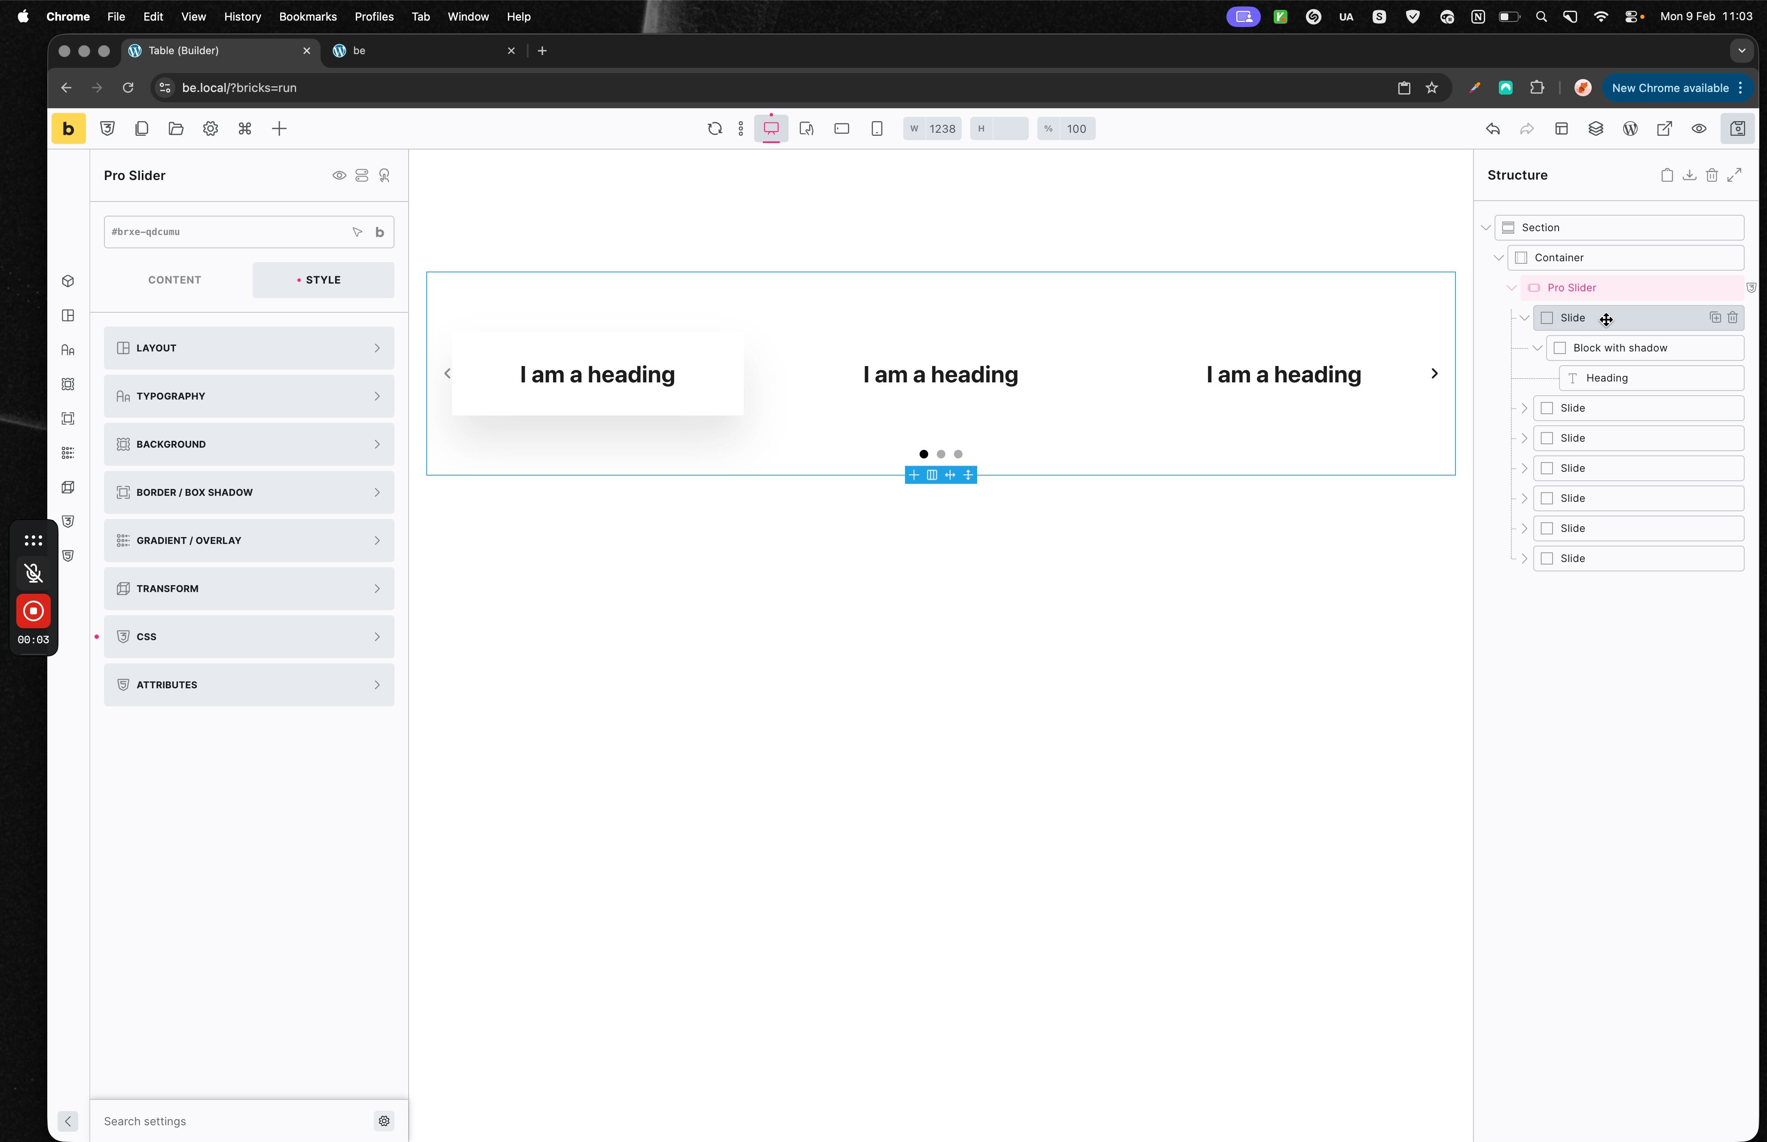Click the download icon in Structure header
The width and height of the screenshot is (1767, 1142).
1689,176
